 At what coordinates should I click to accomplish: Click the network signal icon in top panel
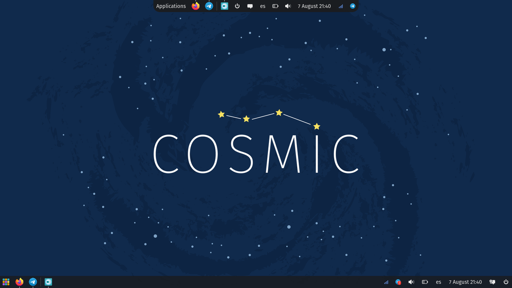[x=340, y=6]
